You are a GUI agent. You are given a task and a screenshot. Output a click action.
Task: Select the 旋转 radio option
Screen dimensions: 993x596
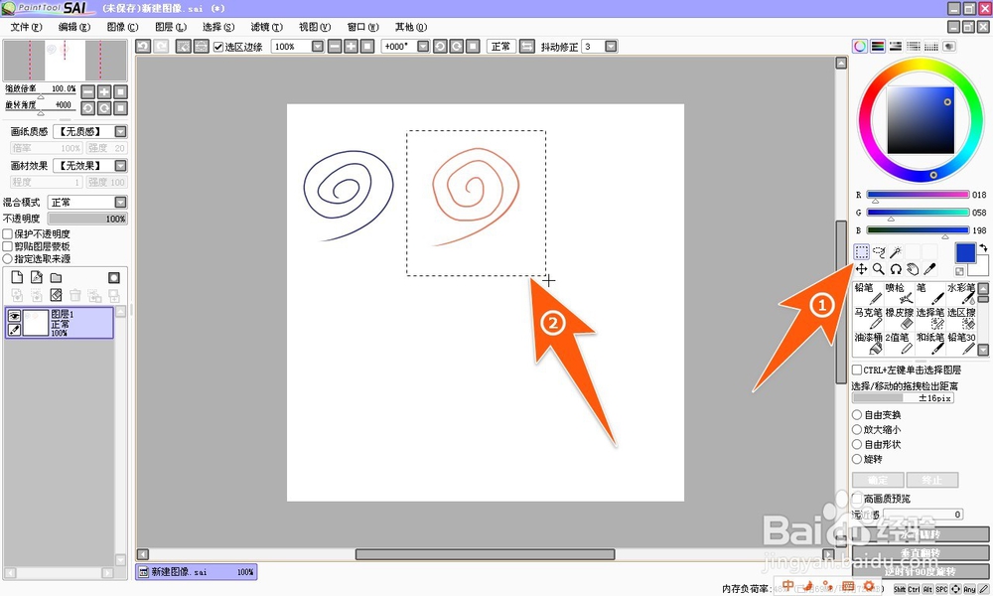(x=857, y=459)
